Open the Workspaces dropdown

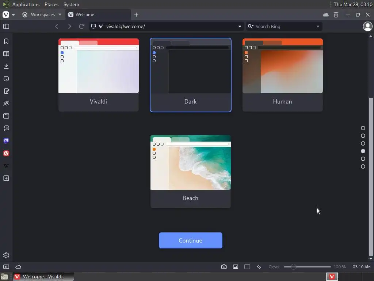pyautogui.click(x=42, y=15)
